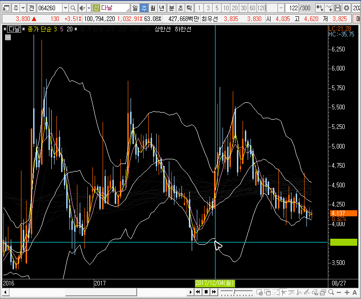Click the play button in replay controls
361x299 pixels.
pos(190,292)
